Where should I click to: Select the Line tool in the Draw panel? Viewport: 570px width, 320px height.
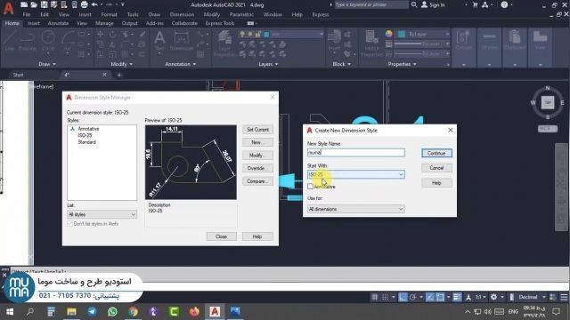click(x=10, y=41)
